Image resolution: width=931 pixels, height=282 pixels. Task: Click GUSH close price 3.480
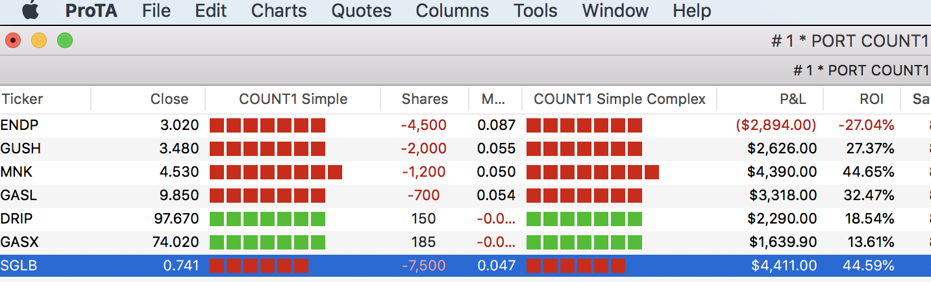179,148
